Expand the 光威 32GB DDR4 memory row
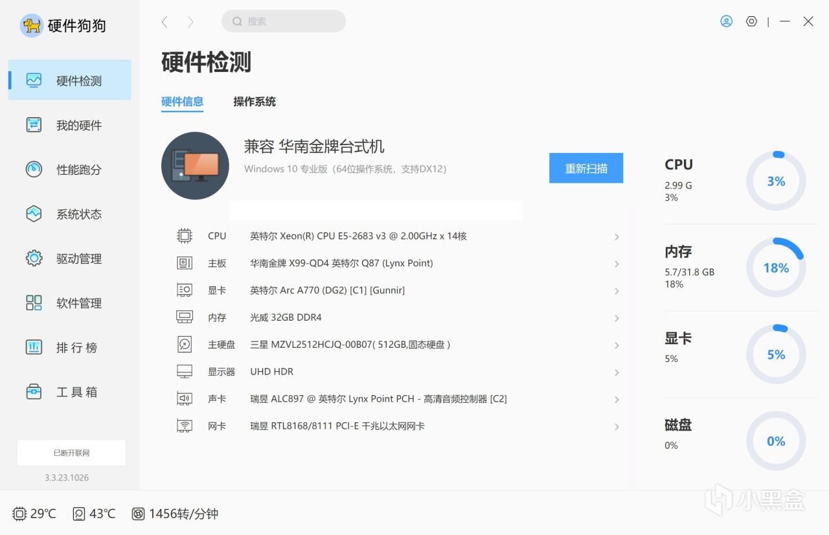 [x=617, y=319]
